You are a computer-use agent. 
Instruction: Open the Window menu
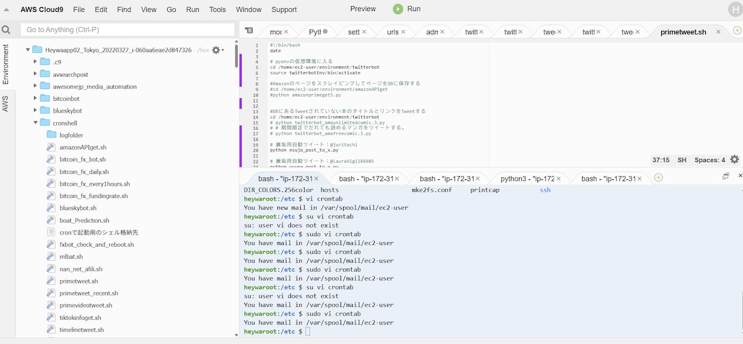249,9
